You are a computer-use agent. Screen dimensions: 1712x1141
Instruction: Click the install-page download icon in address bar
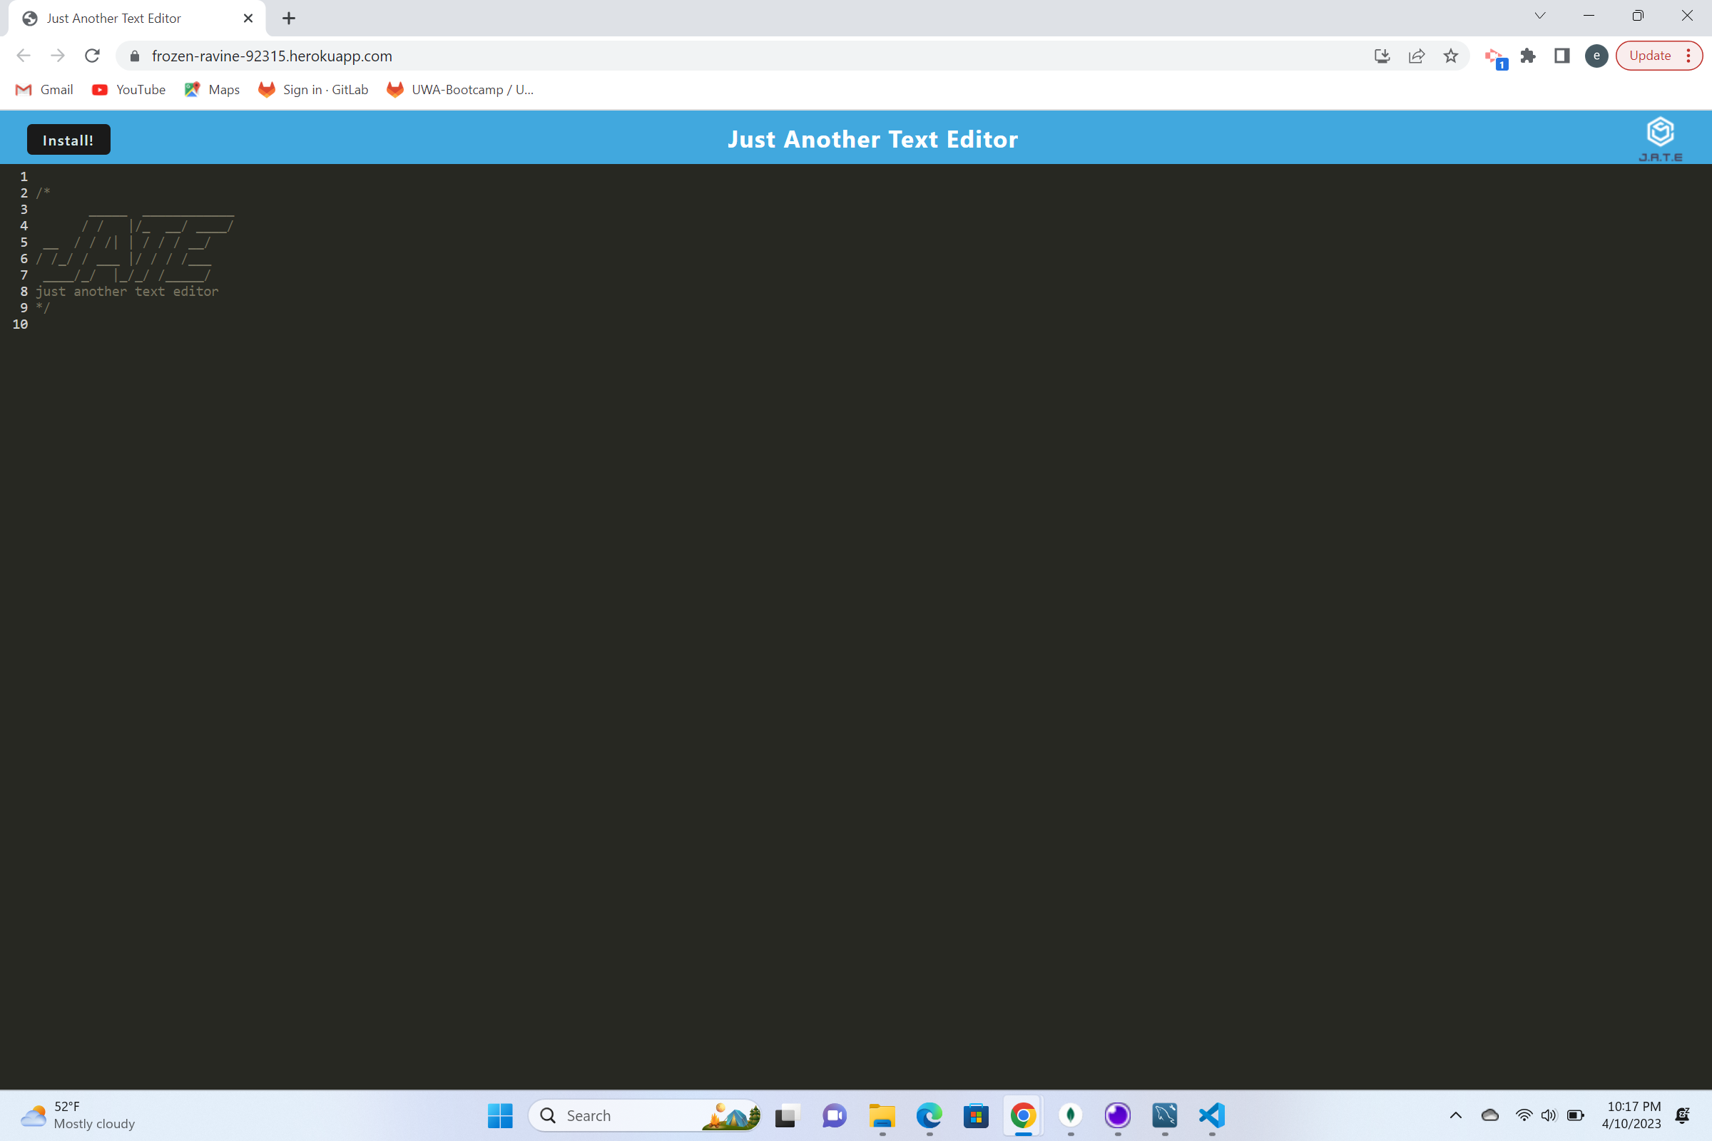click(1381, 56)
